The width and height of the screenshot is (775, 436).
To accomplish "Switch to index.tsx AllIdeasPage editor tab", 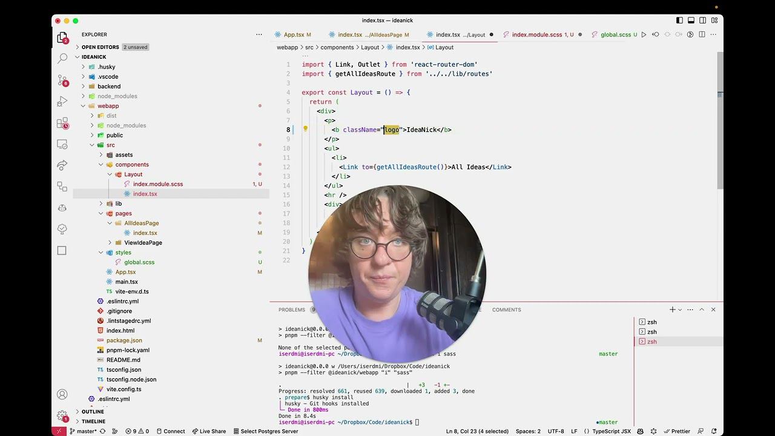I will (369, 35).
